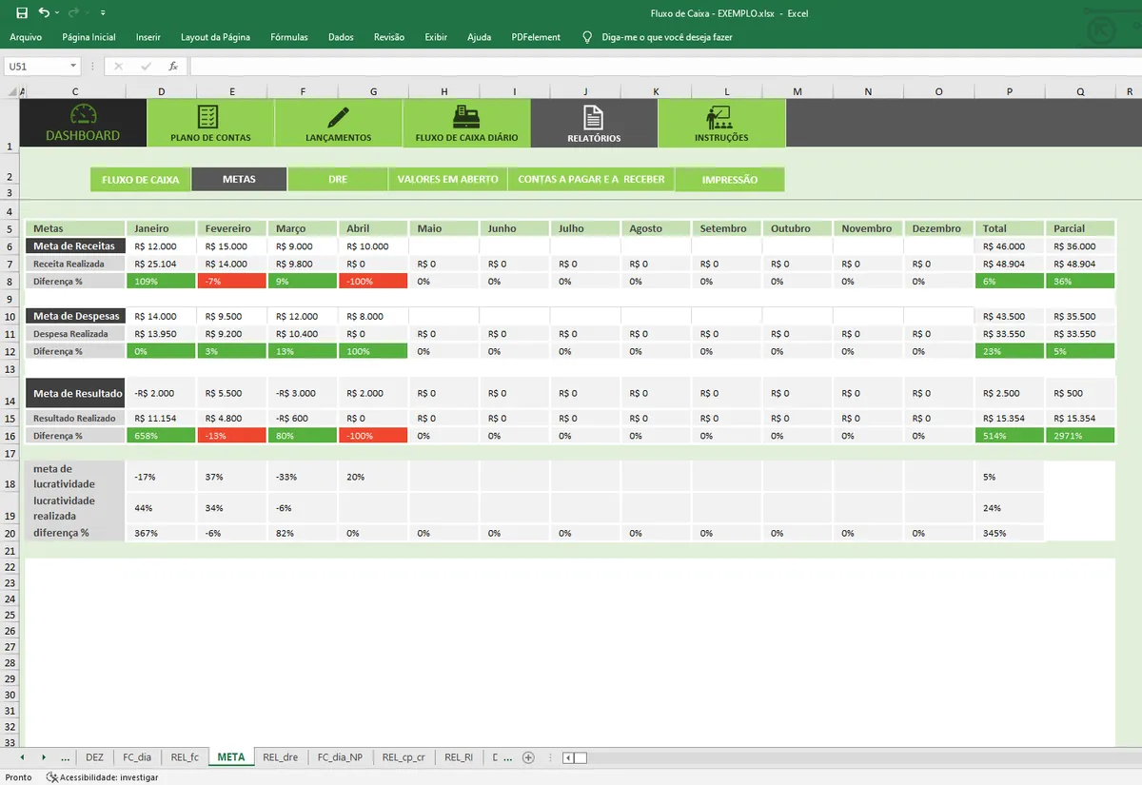Click the Dashboard gauge icon

pyautogui.click(x=83, y=114)
